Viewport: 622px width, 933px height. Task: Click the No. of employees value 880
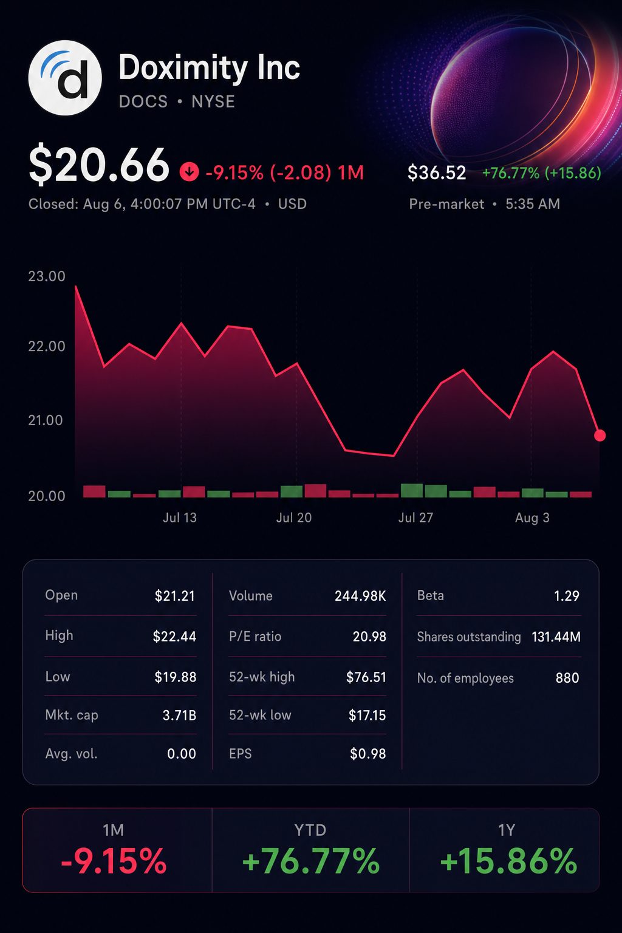(x=567, y=678)
